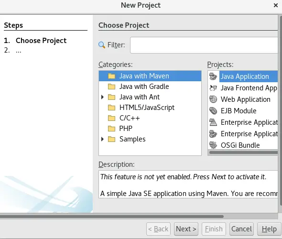
Task: Click the HTML5/JavaScript folder icon
Action: 111,108
